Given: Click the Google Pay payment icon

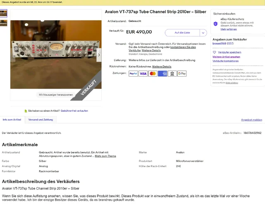Looking at the screenshot, I should click(182, 74).
